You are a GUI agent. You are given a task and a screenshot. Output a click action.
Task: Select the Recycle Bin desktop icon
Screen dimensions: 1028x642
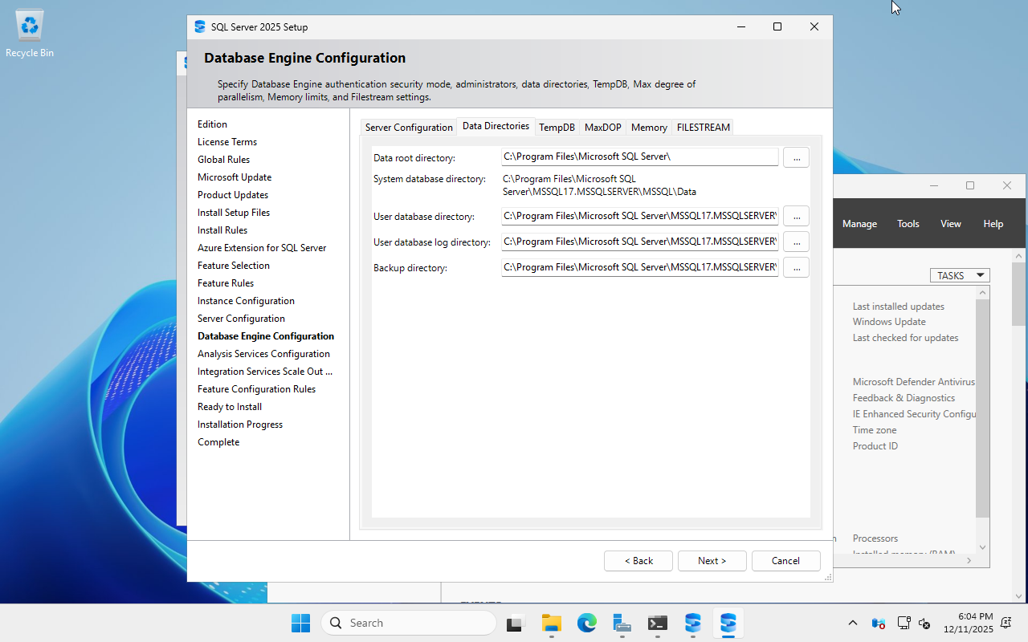(30, 34)
